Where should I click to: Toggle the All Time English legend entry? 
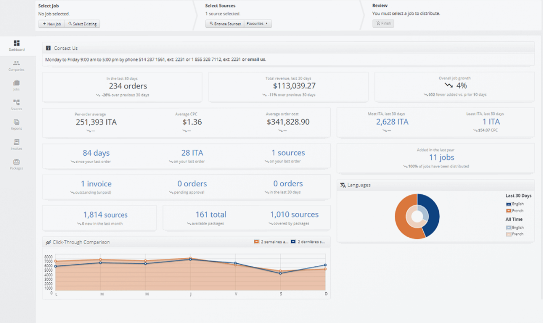point(514,228)
